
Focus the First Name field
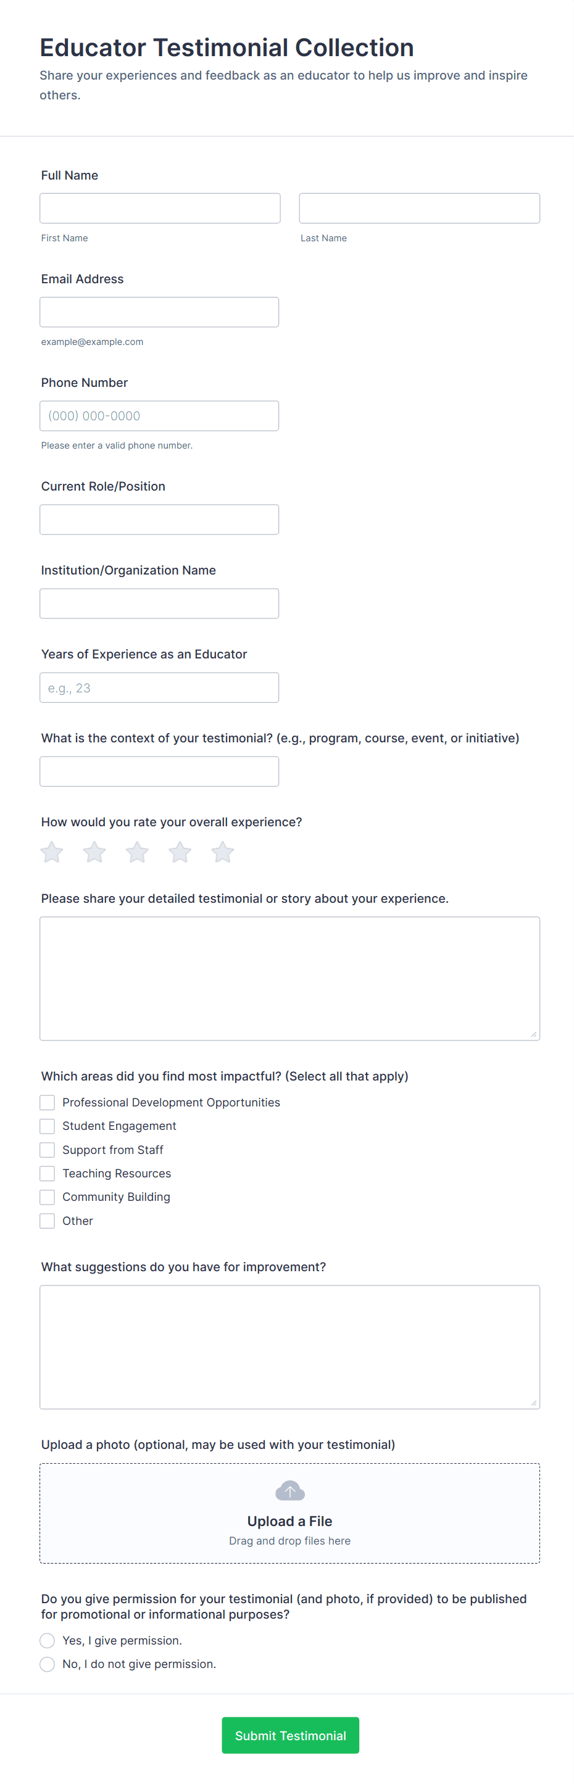(x=160, y=209)
